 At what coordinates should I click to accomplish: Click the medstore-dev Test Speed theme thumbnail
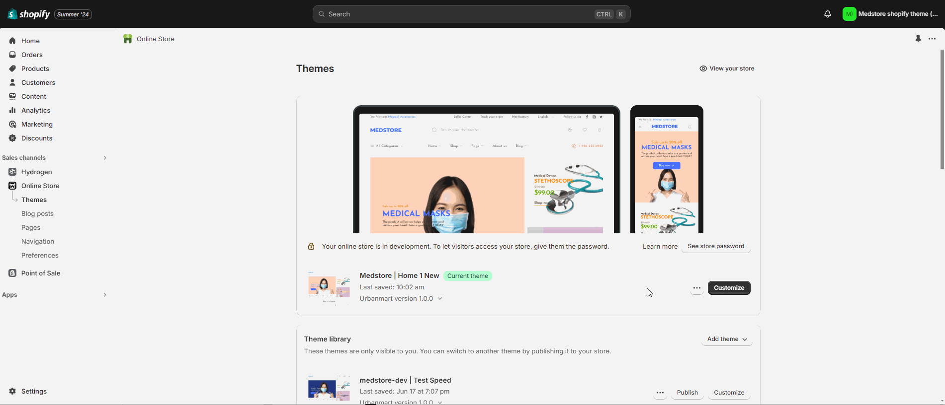pyautogui.click(x=329, y=388)
